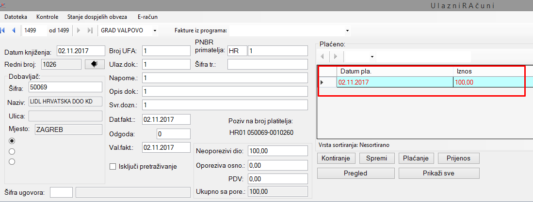Select the row marker of the payment row
The height and width of the screenshot is (202, 533).
pos(322,82)
